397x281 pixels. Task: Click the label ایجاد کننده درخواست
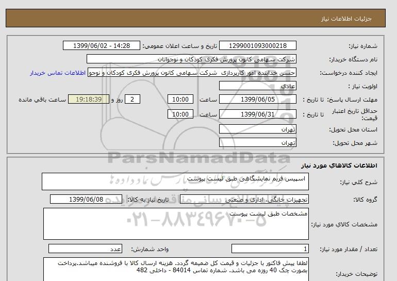coord(349,73)
